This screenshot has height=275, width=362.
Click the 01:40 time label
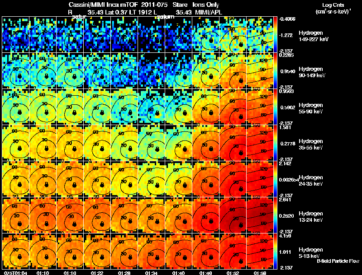(x=178, y=273)
